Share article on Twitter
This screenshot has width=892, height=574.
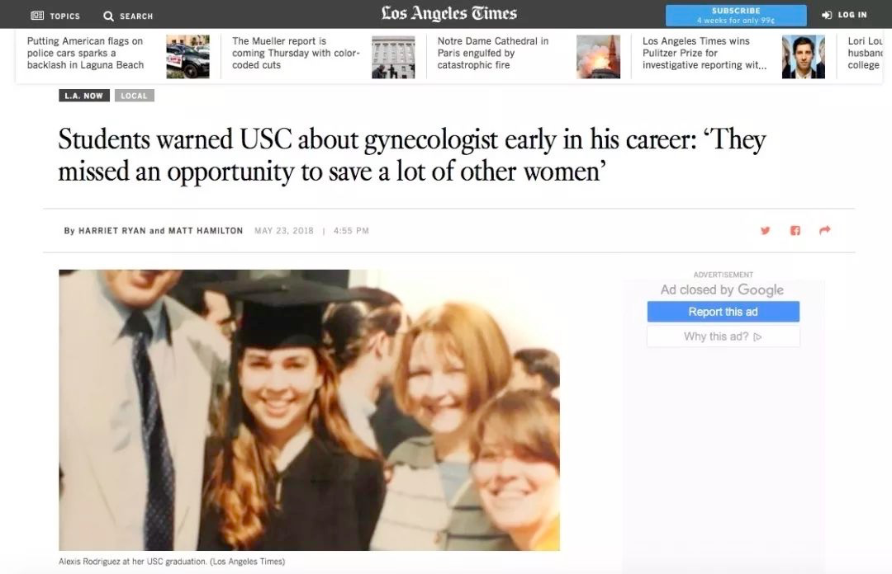(x=765, y=231)
